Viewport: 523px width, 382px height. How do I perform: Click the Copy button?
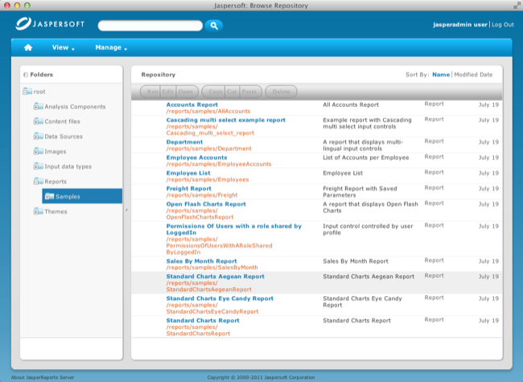pos(214,92)
